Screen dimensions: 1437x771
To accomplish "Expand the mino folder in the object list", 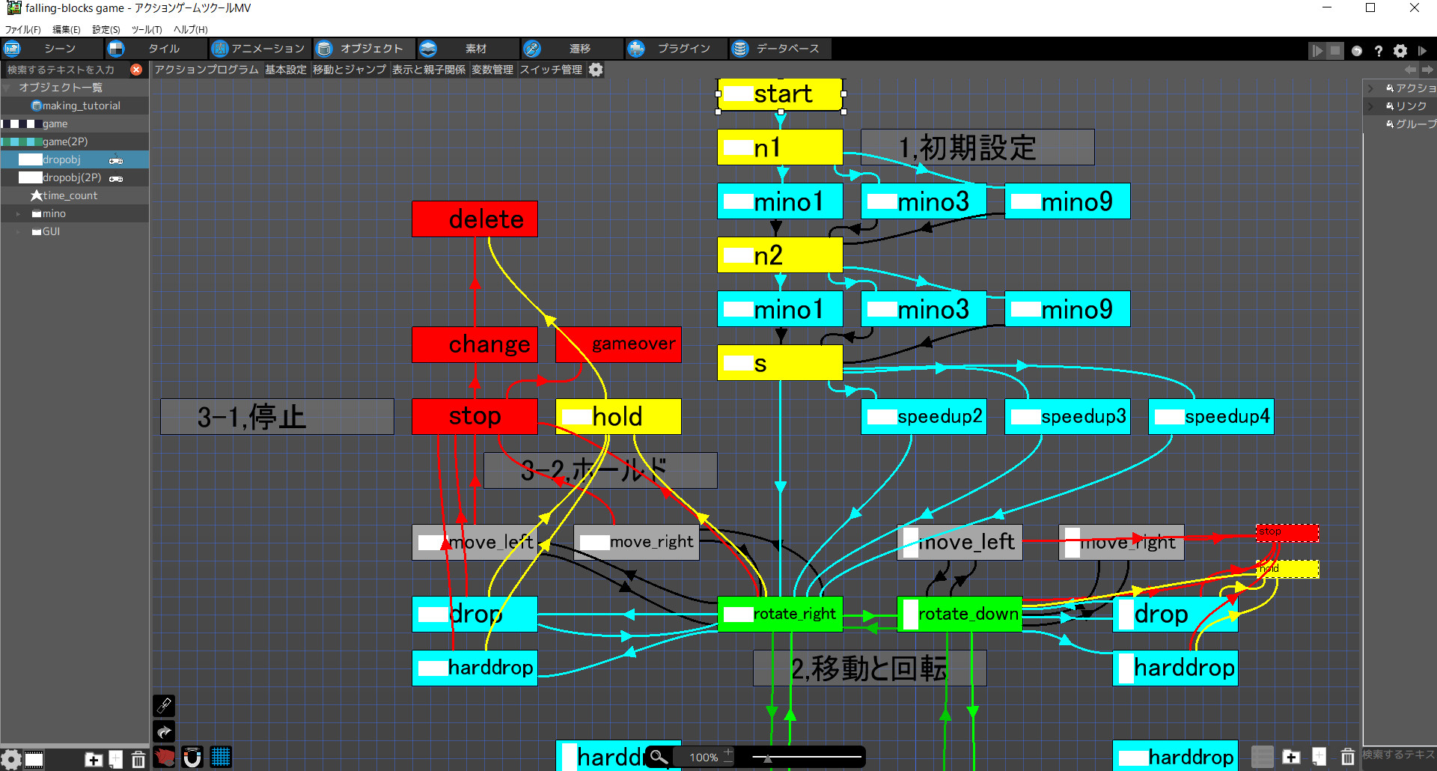I will point(19,213).
